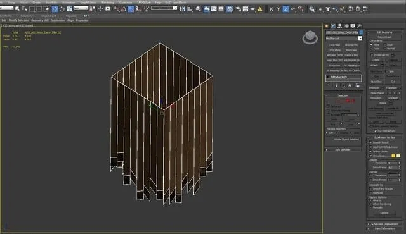Click the object color swatch beside name
The image size is (406, 234).
[x=361, y=32]
